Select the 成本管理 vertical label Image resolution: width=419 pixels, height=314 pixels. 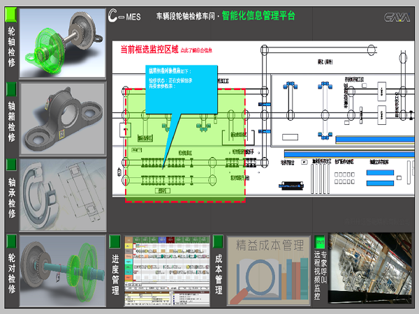point(219,274)
